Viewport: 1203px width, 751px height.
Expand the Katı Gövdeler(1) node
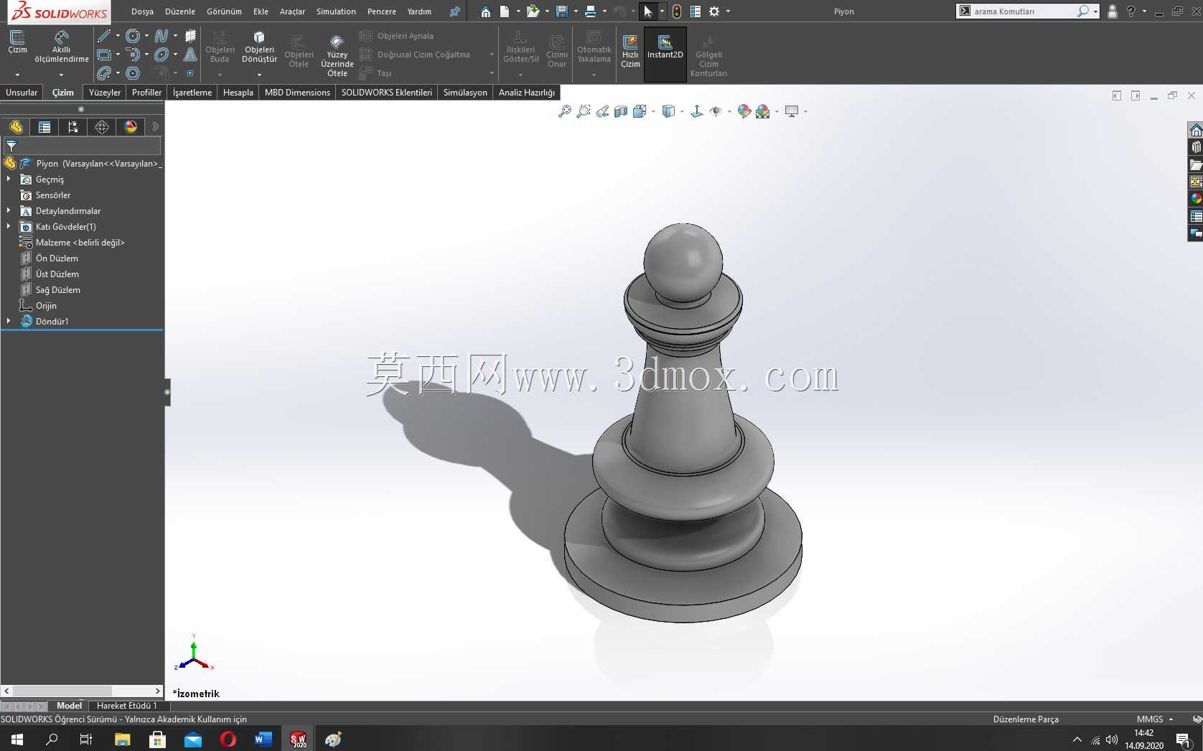point(9,226)
